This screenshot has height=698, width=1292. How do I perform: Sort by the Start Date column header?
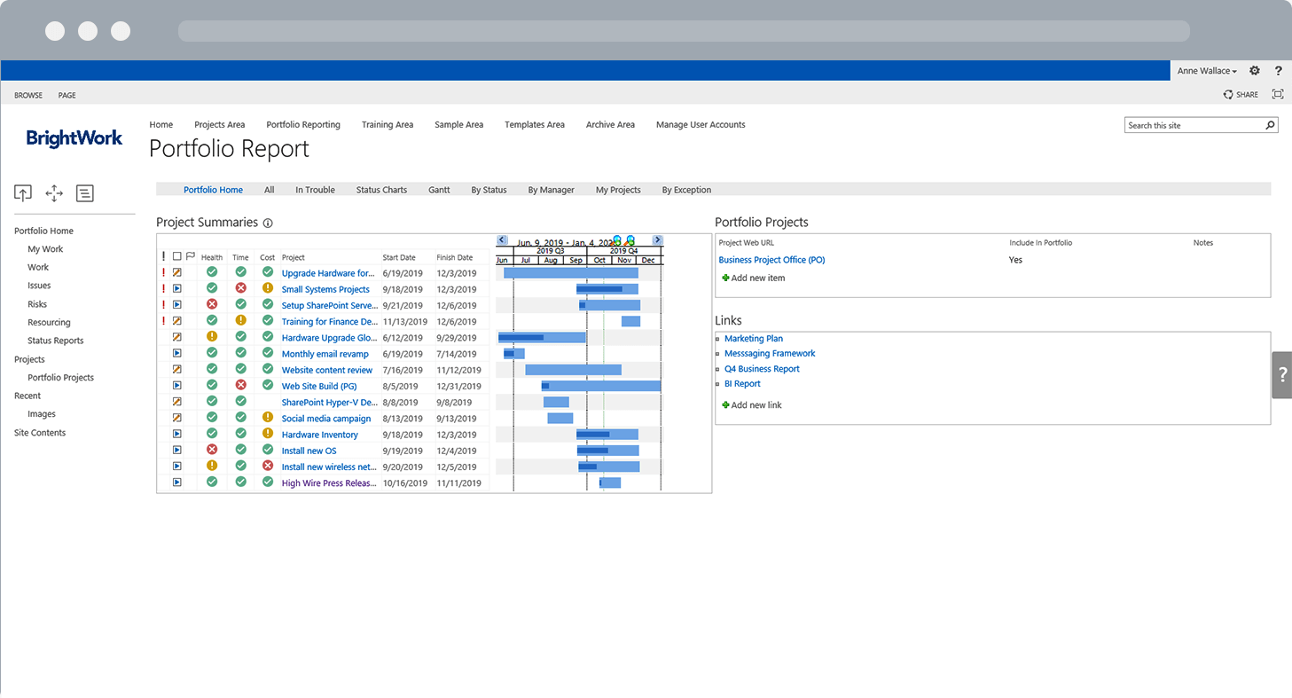point(399,257)
